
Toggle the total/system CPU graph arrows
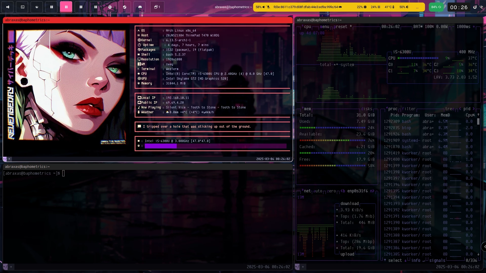pyautogui.click(x=336, y=65)
